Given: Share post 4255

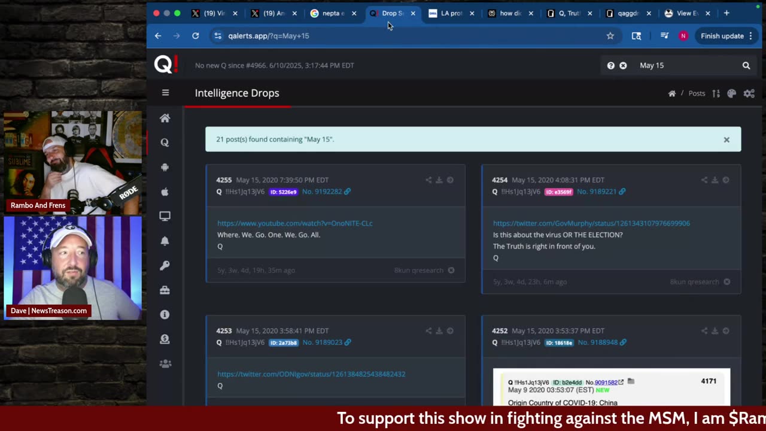Looking at the screenshot, I should tap(428, 180).
